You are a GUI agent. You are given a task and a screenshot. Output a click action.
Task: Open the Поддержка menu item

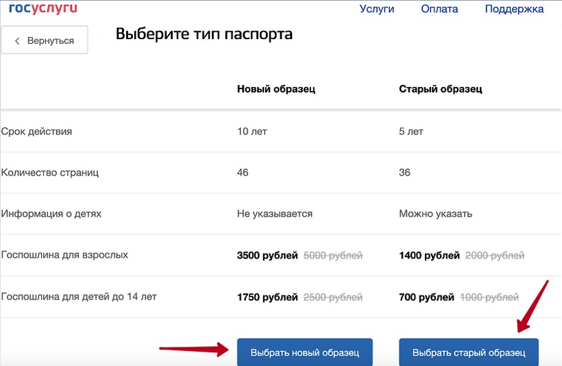[x=514, y=9]
